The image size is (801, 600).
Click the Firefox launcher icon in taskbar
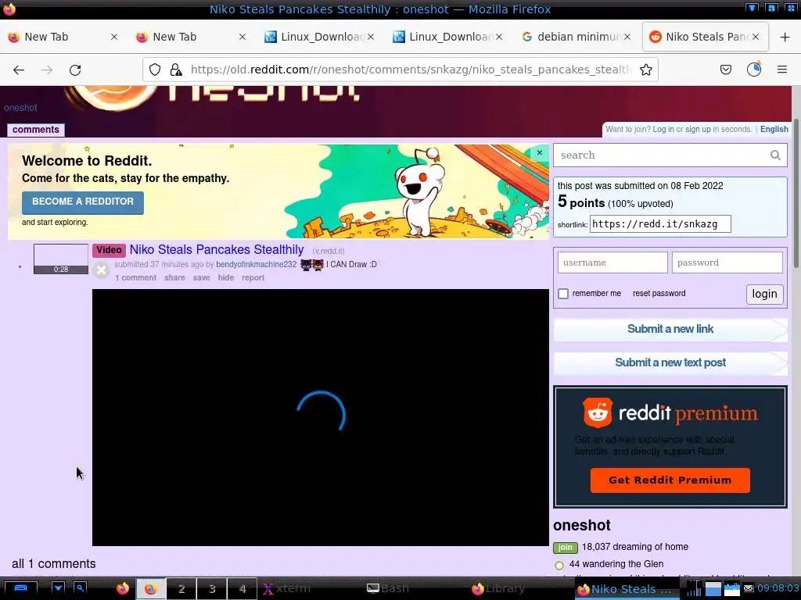click(123, 589)
